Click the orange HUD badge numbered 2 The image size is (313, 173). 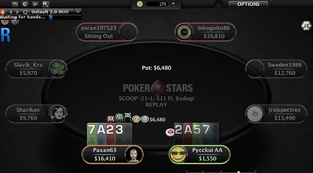coord(3,12)
